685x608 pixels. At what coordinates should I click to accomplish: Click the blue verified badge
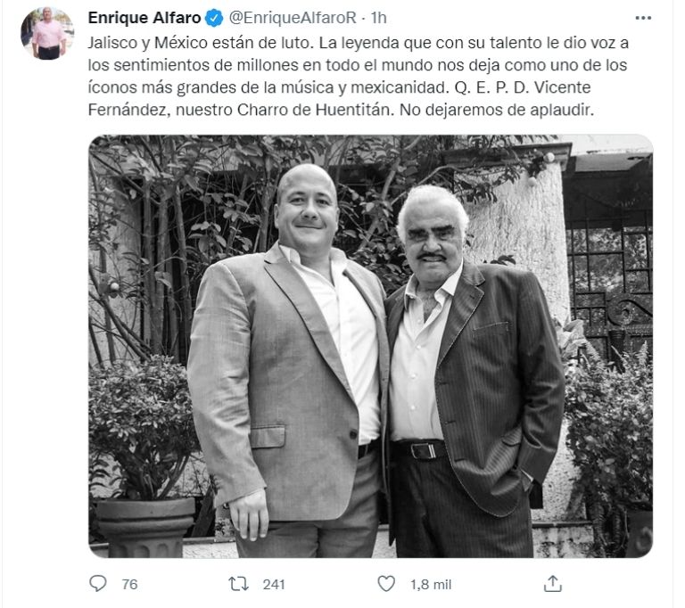214,18
